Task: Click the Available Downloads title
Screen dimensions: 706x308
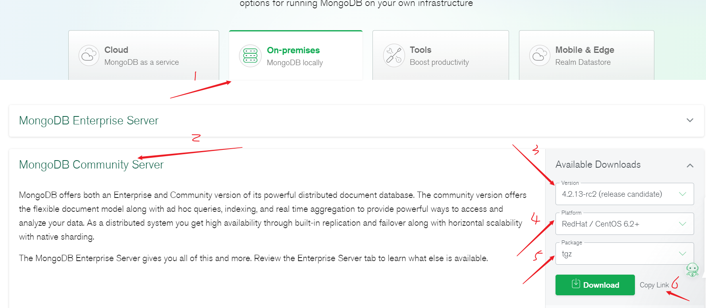Action: pos(598,165)
